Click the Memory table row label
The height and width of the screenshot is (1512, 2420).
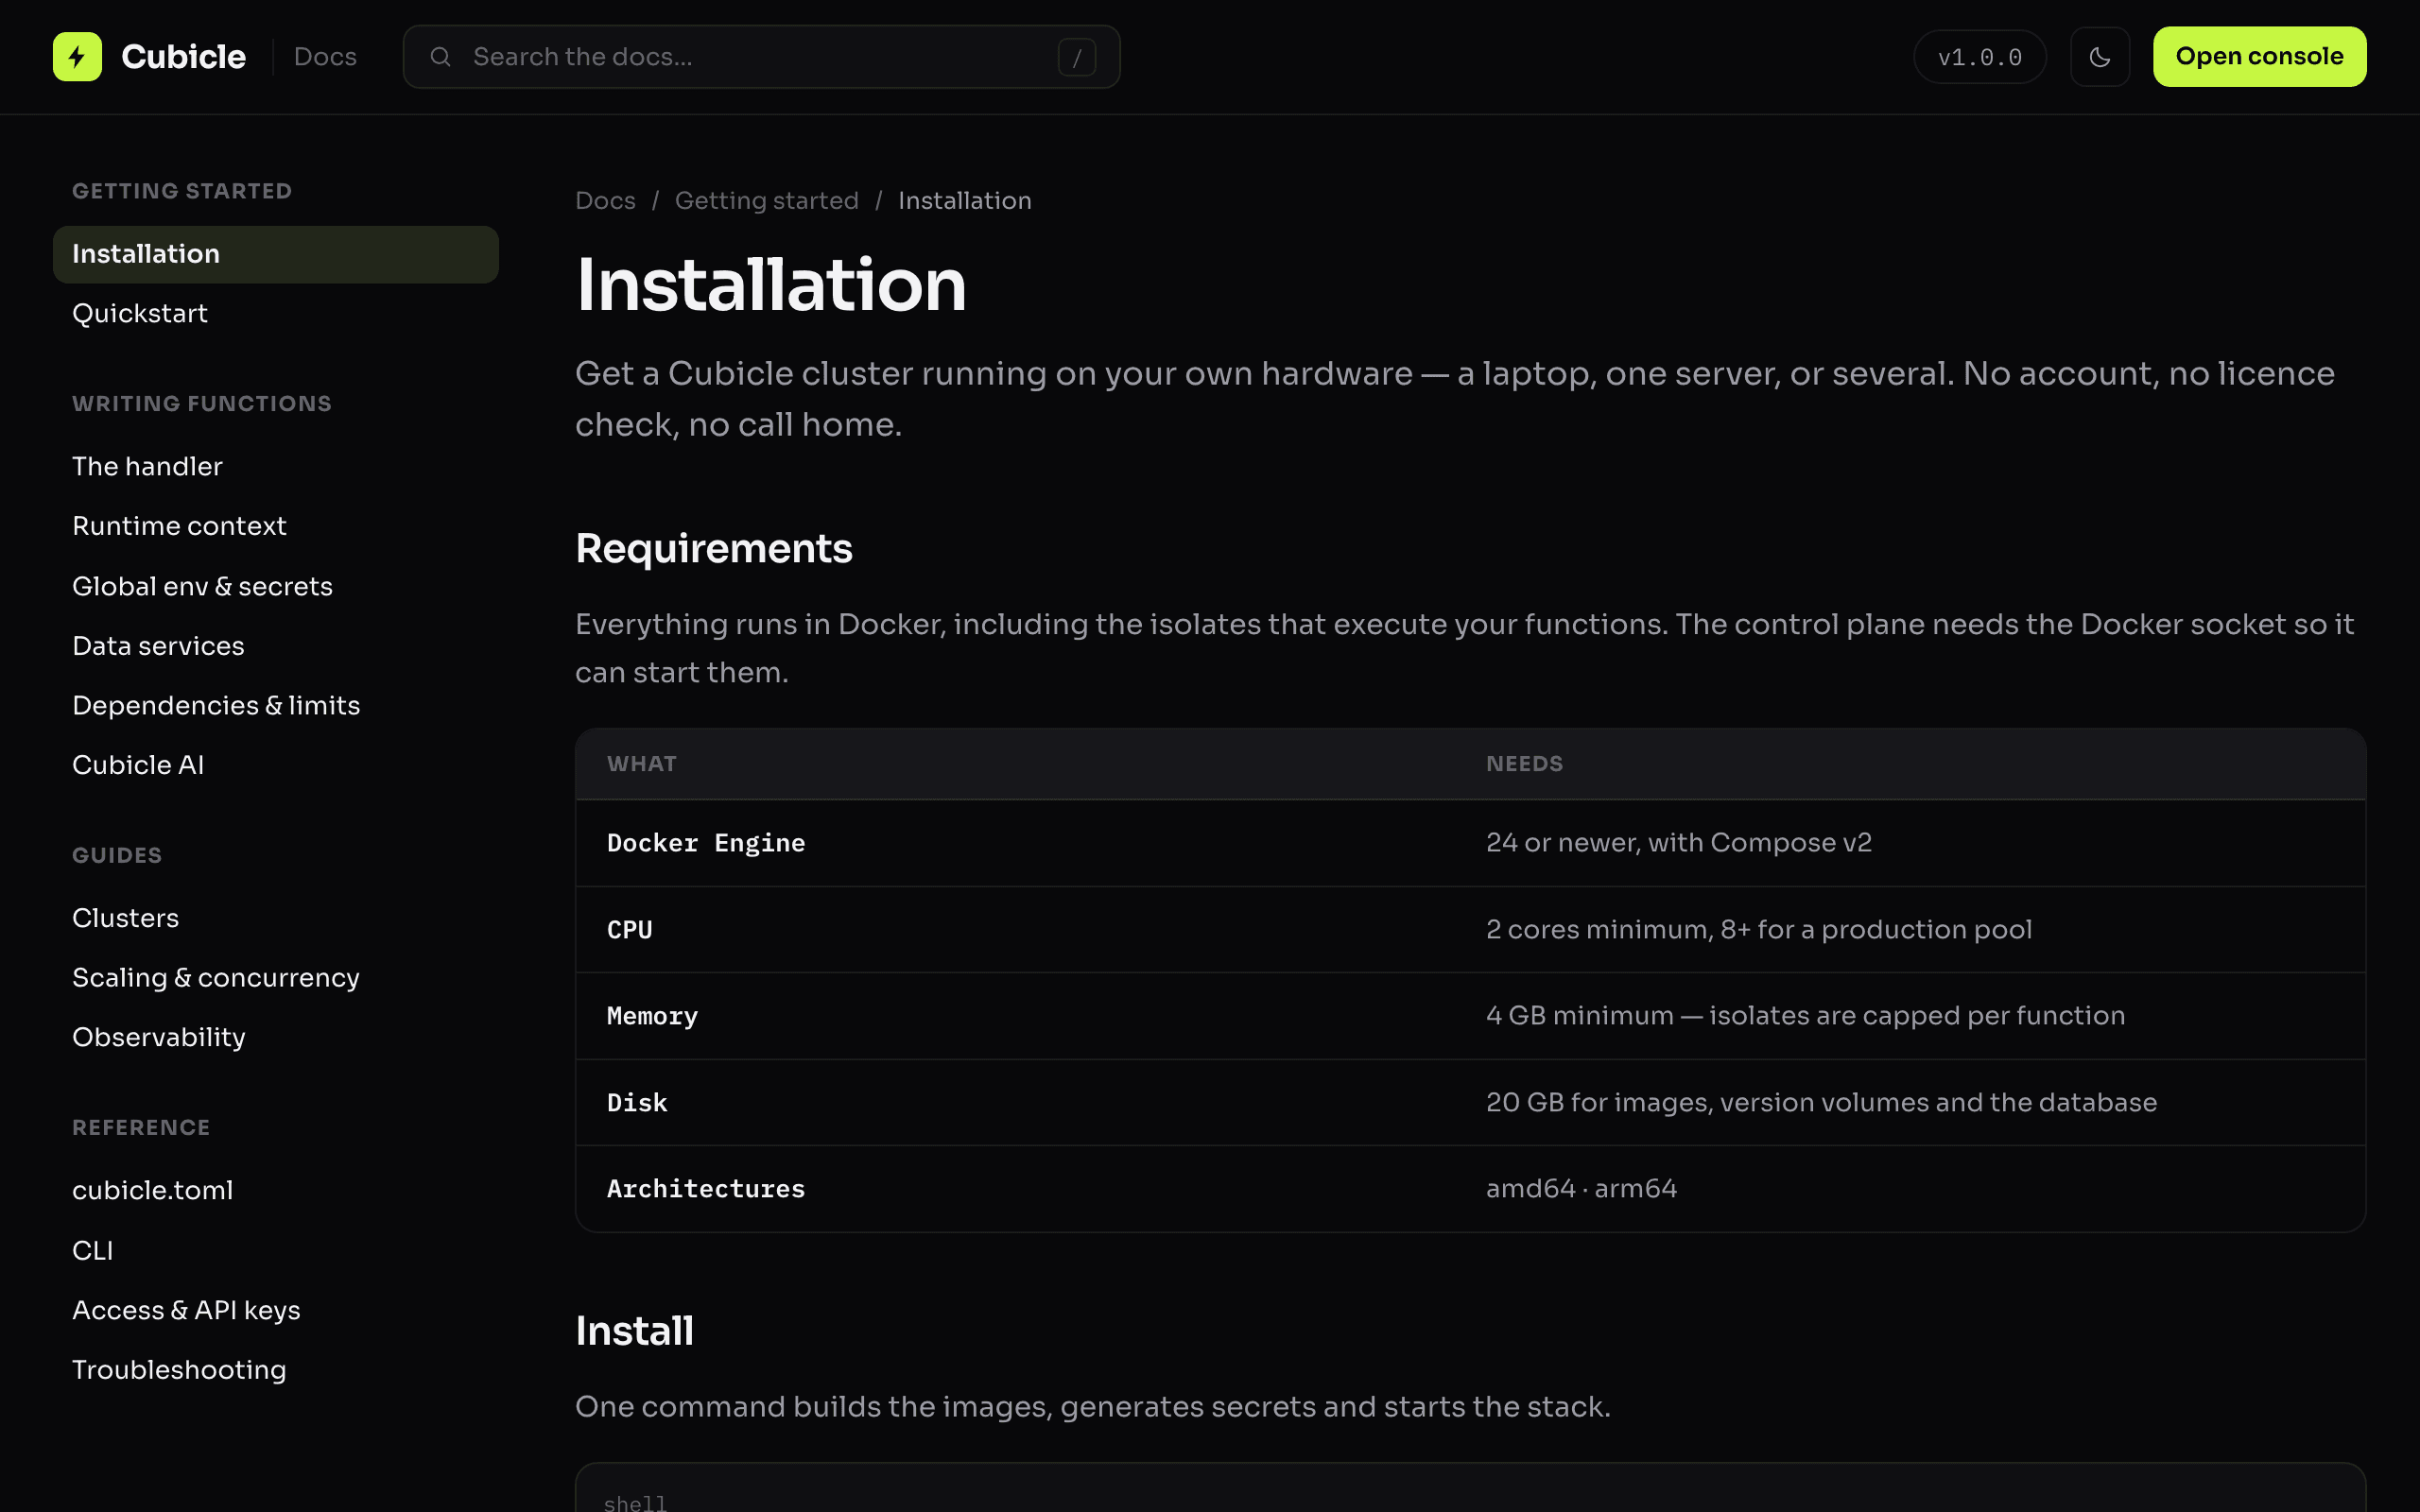(652, 1016)
